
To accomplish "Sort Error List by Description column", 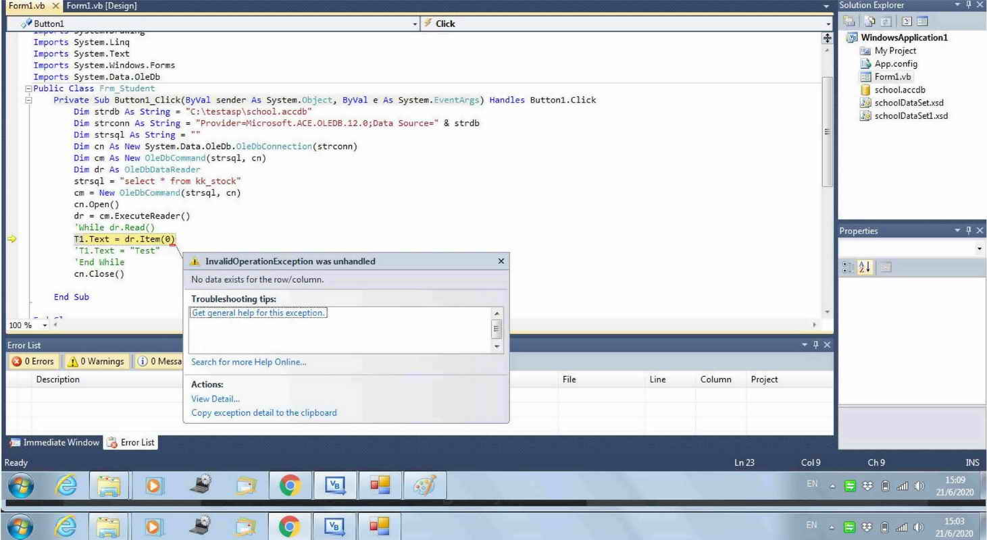I will (x=58, y=379).
